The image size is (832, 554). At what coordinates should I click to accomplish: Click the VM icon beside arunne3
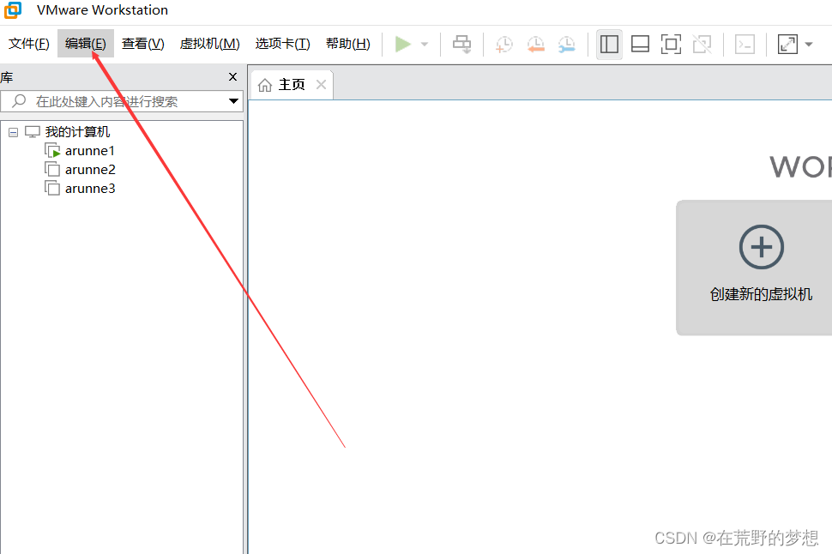click(52, 189)
